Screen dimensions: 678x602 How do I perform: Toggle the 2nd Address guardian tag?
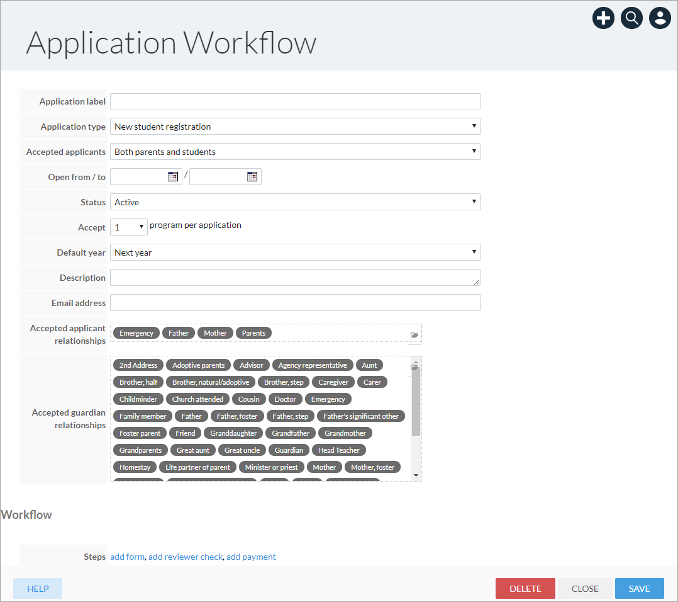click(138, 365)
